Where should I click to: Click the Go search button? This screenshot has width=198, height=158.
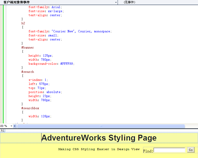click(191, 150)
